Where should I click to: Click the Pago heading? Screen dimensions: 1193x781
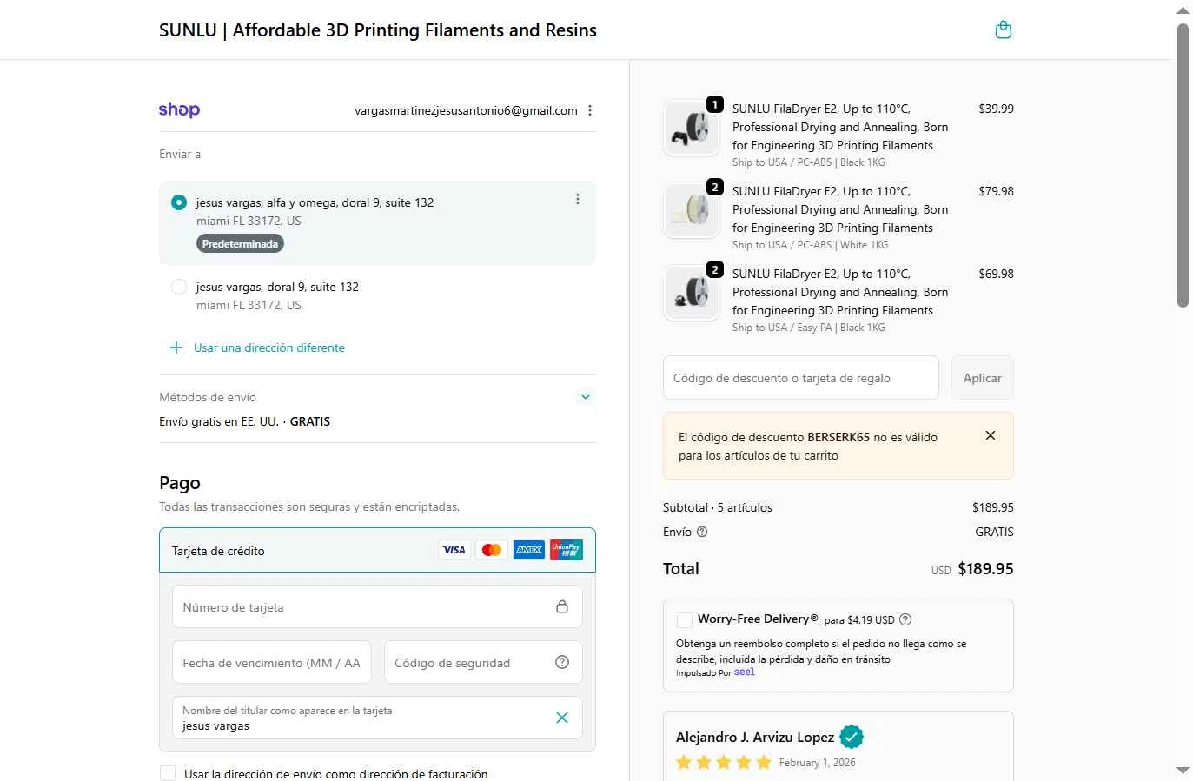tap(180, 483)
